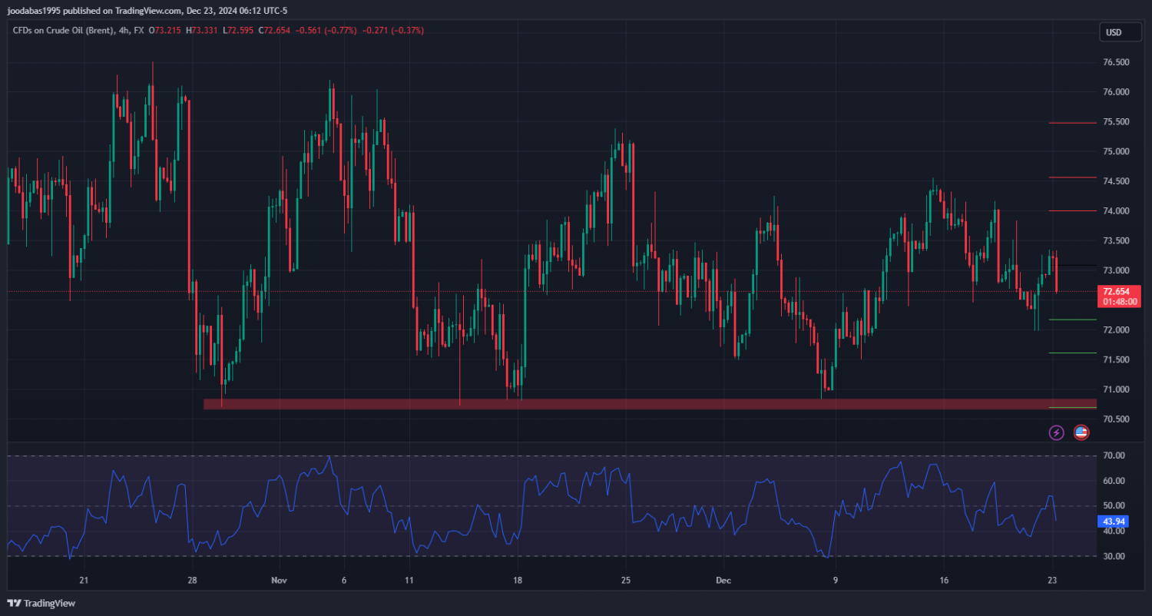Click the RSI axis label 30.00
The width and height of the screenshot is (1152, 616).
1114,556
